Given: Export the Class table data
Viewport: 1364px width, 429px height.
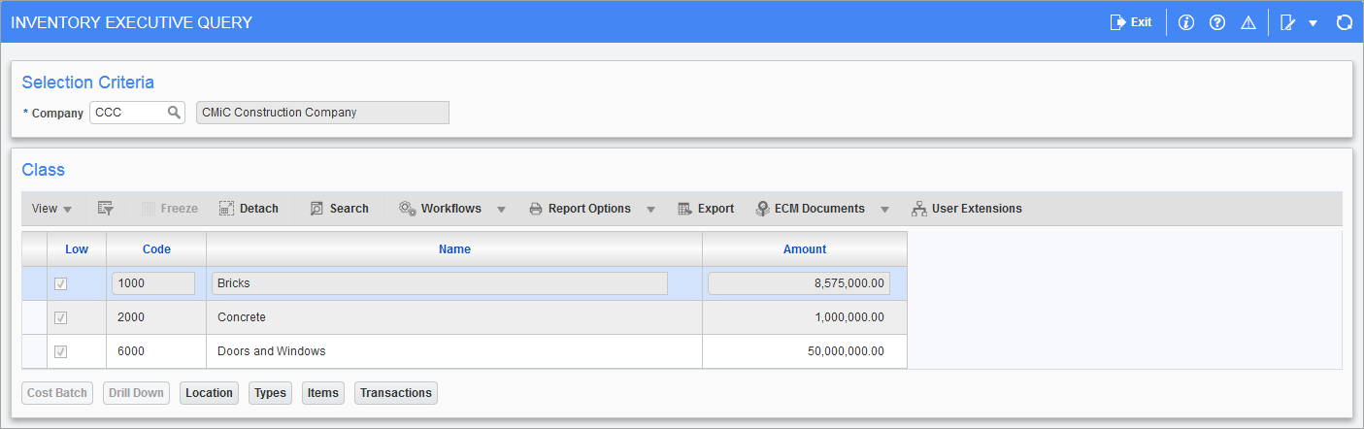Looking at the screenshot, I should [706, 209].
